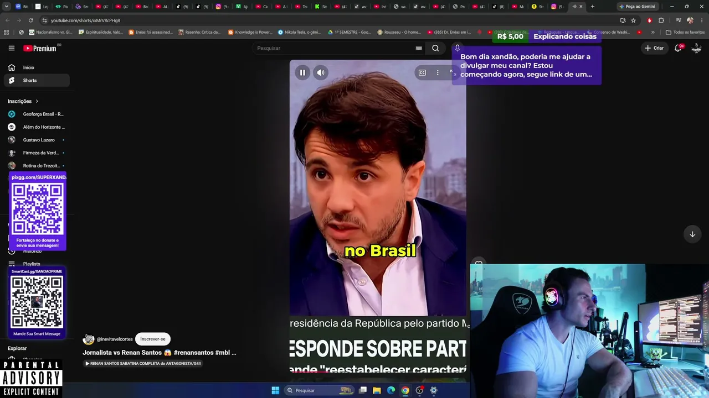
Task: Expand the Inscrições subscriptions section
Action: click(x=23, y=101)
